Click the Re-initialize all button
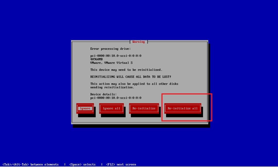The height and width of the screenshot is (167, 278). (183, 108)
